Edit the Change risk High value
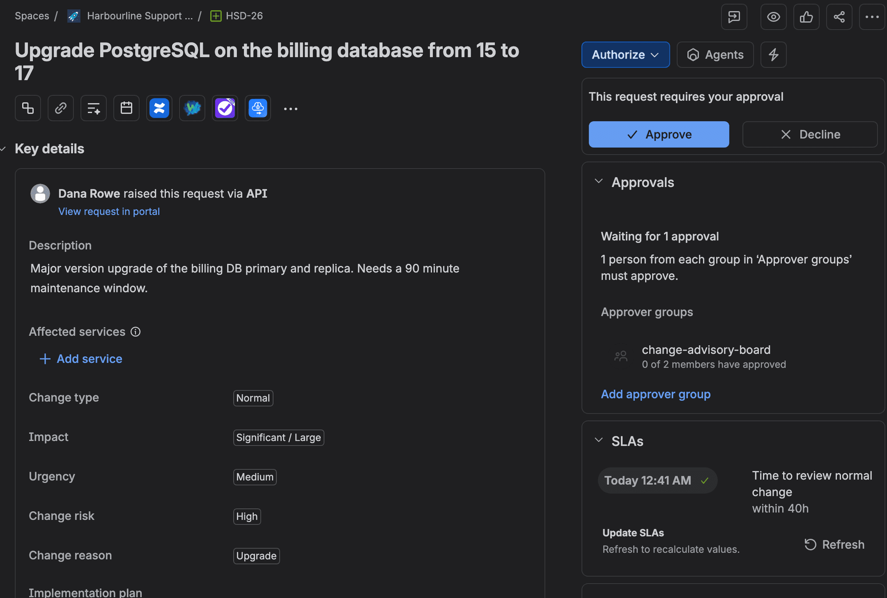The image size is (887, 598). coord(247,516)
